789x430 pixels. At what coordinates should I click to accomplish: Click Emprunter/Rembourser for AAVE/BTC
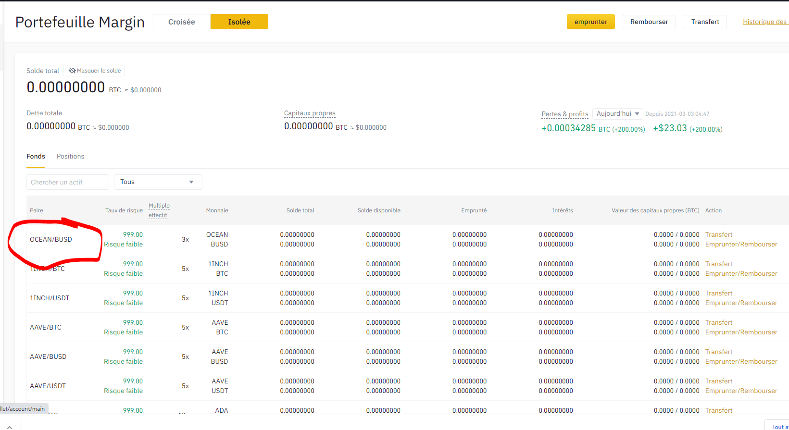pos(741,332)
